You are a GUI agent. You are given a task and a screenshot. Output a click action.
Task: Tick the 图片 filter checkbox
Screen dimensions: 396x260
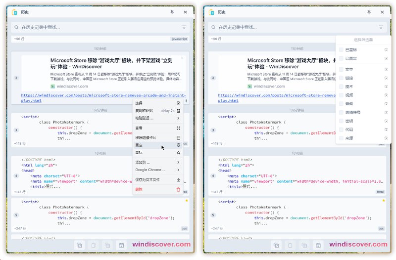341,87
